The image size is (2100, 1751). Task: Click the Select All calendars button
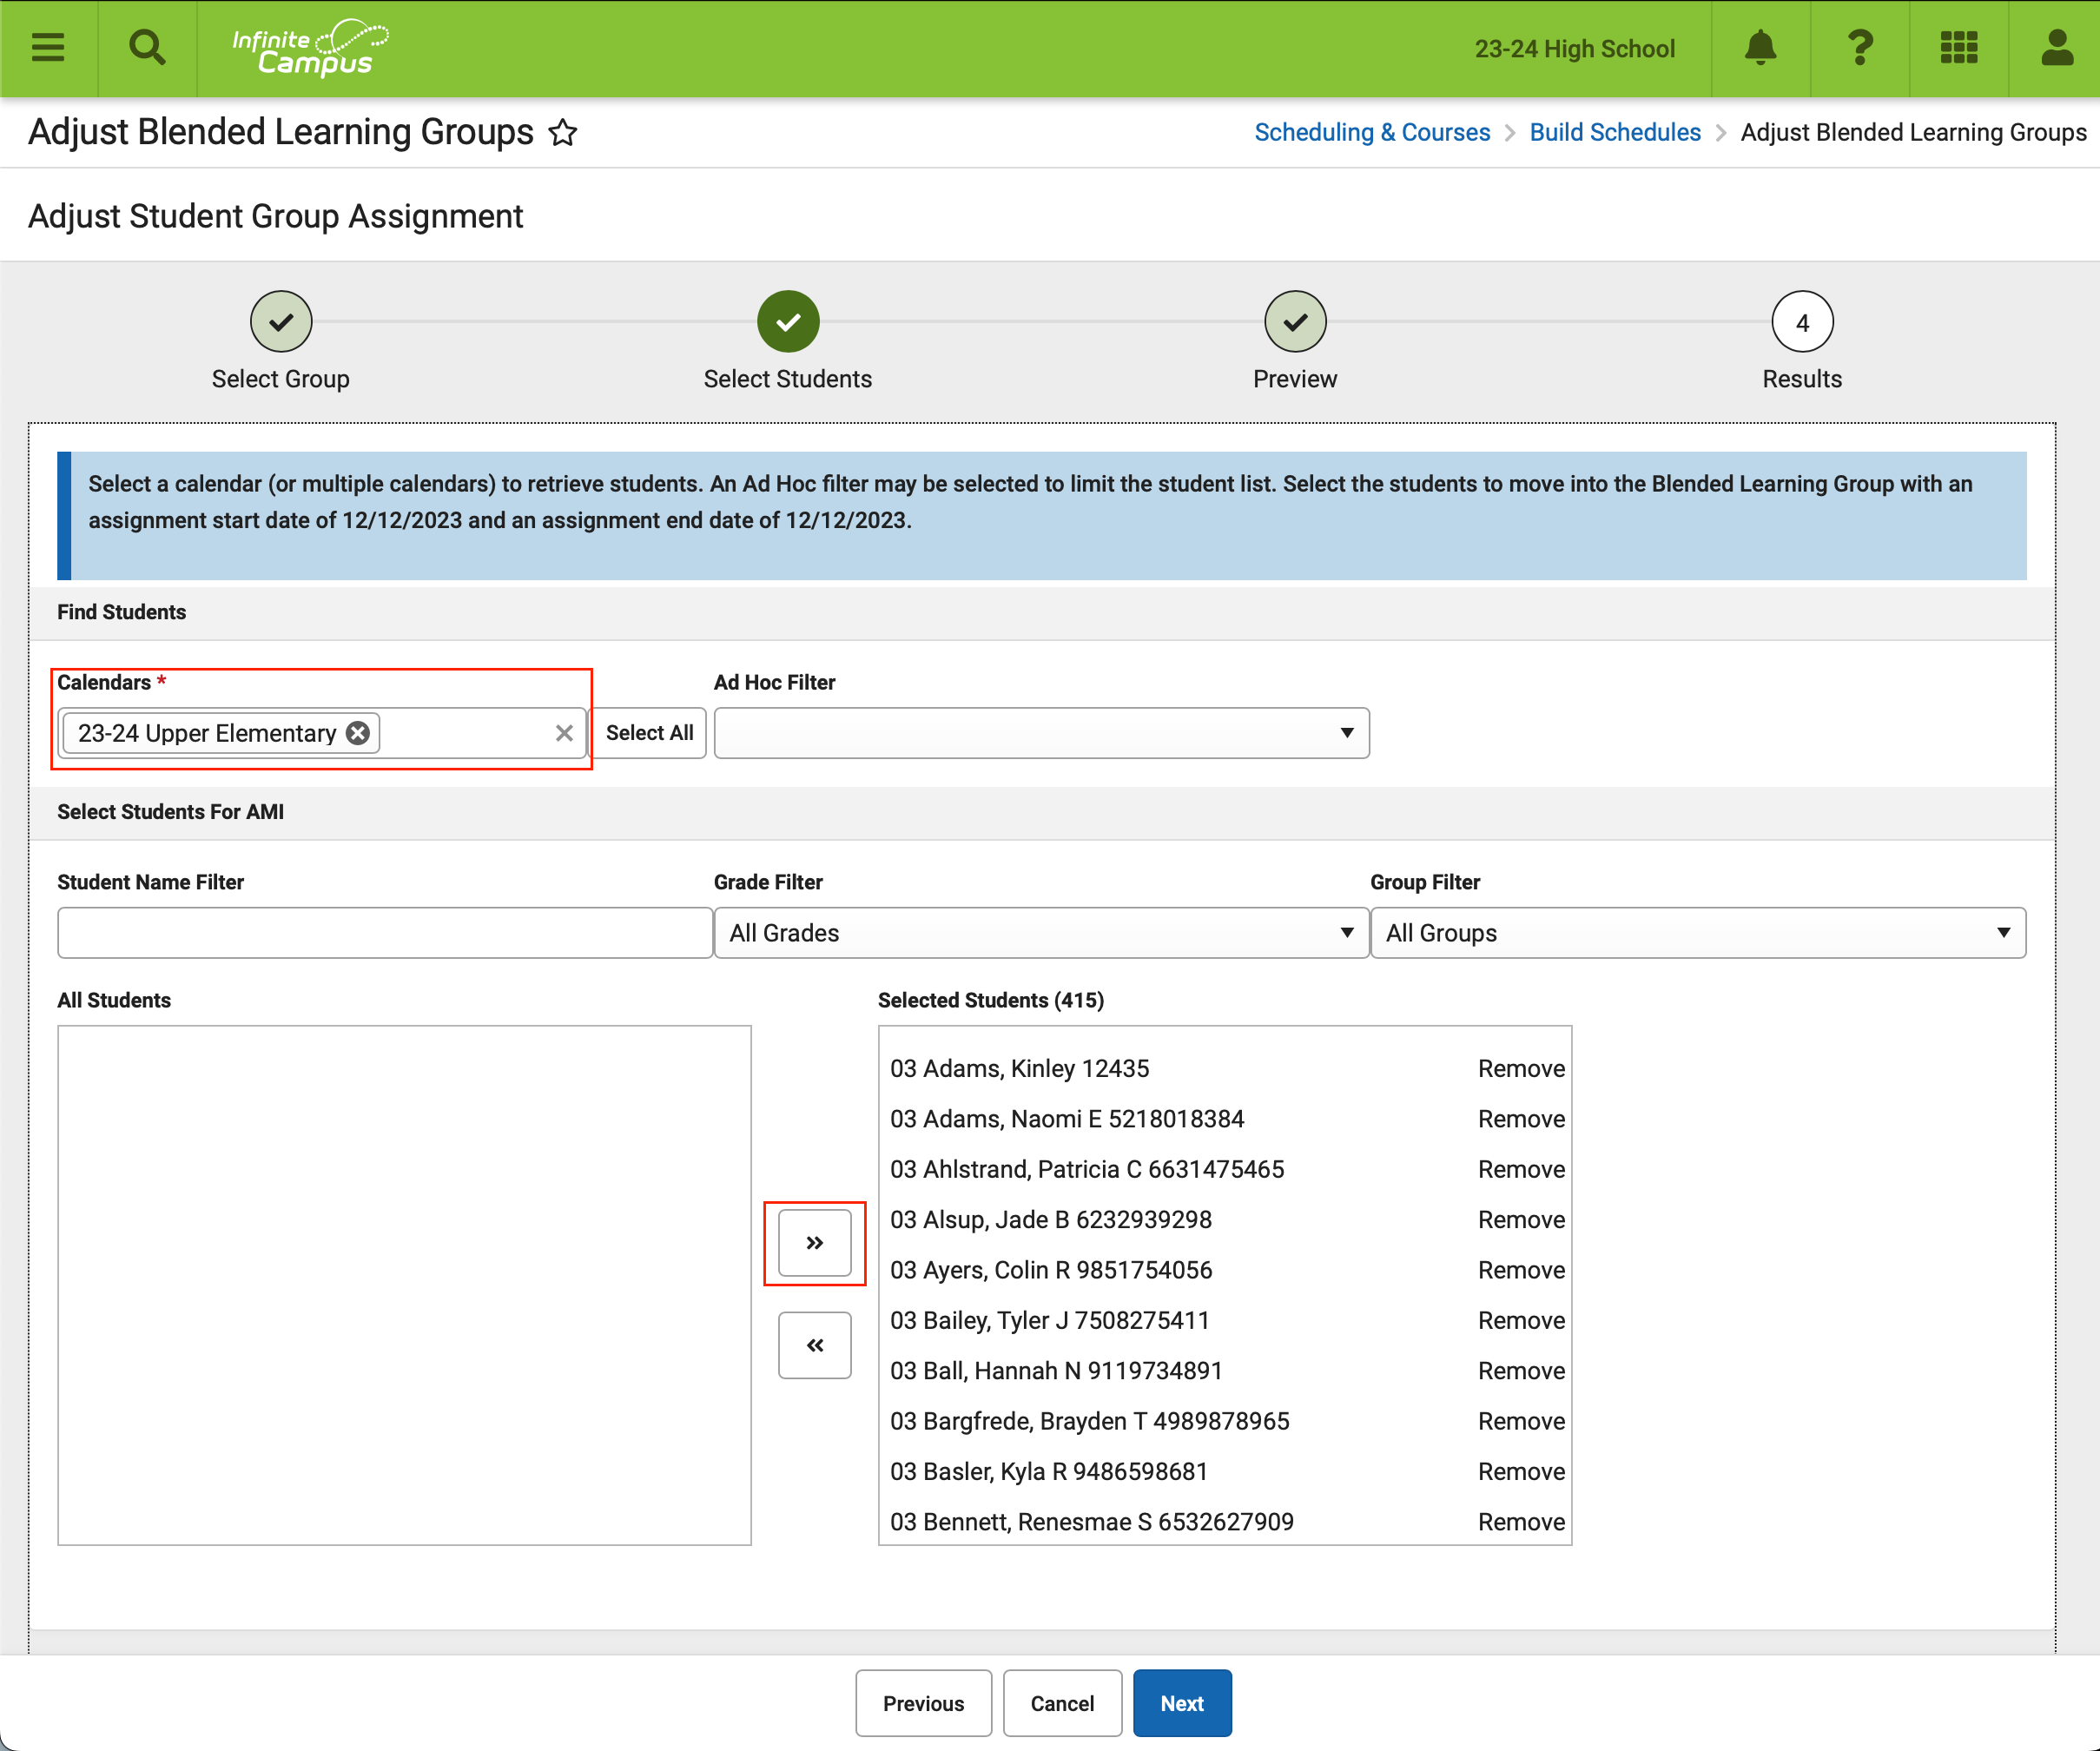point(649,733)
